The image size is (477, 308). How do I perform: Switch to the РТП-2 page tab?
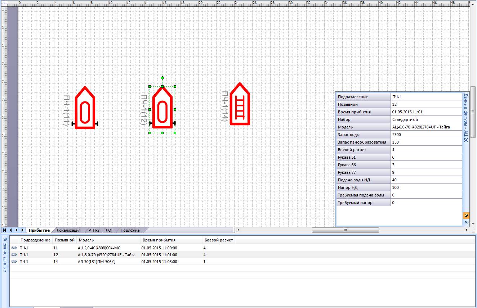point(94,230)
